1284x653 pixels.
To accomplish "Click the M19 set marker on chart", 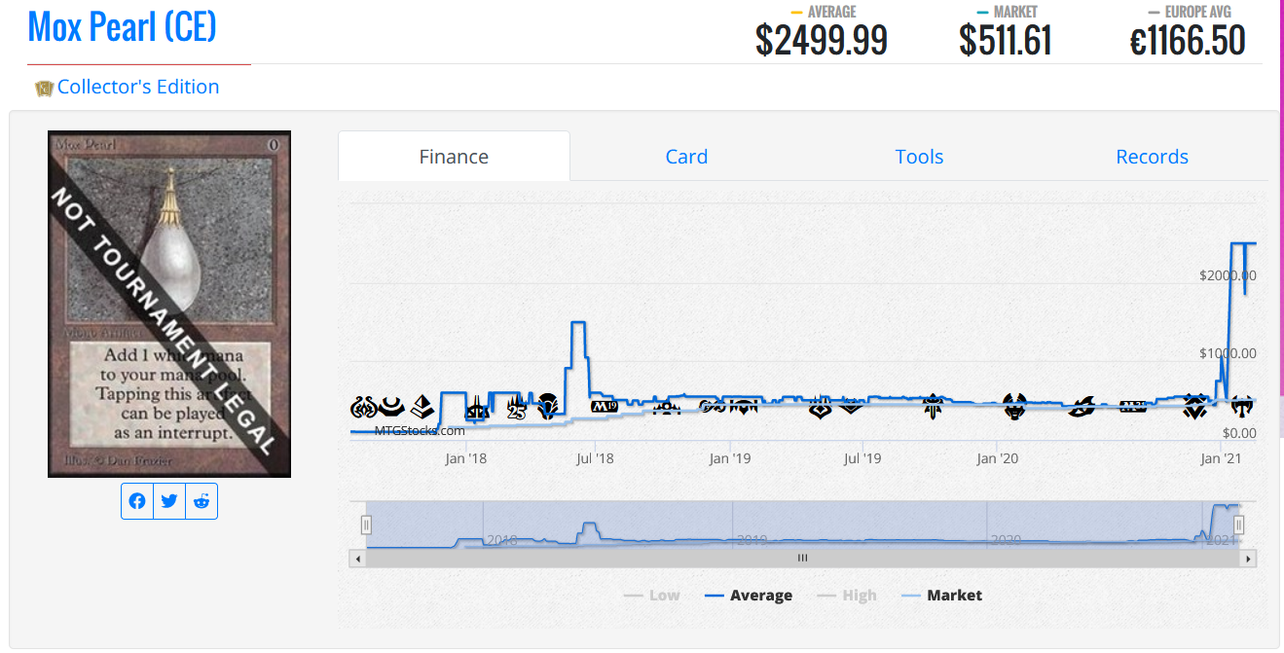I will 605,406.
